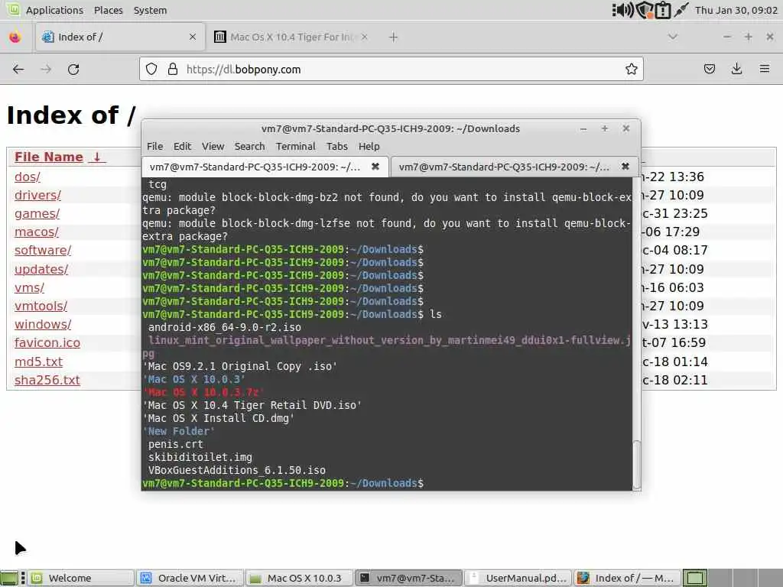The width and height of the screenshot is (783, 587).
Task: Open the md5.txt file link
Action: [38, 362]
